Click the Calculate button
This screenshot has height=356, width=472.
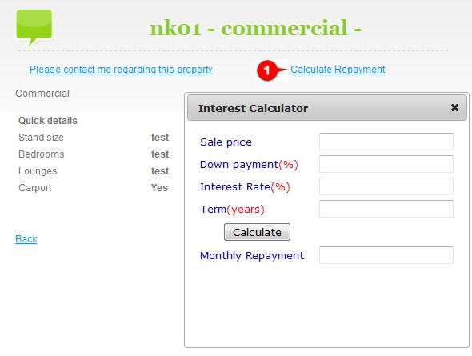pyautogui.click(x=257, y=232)
